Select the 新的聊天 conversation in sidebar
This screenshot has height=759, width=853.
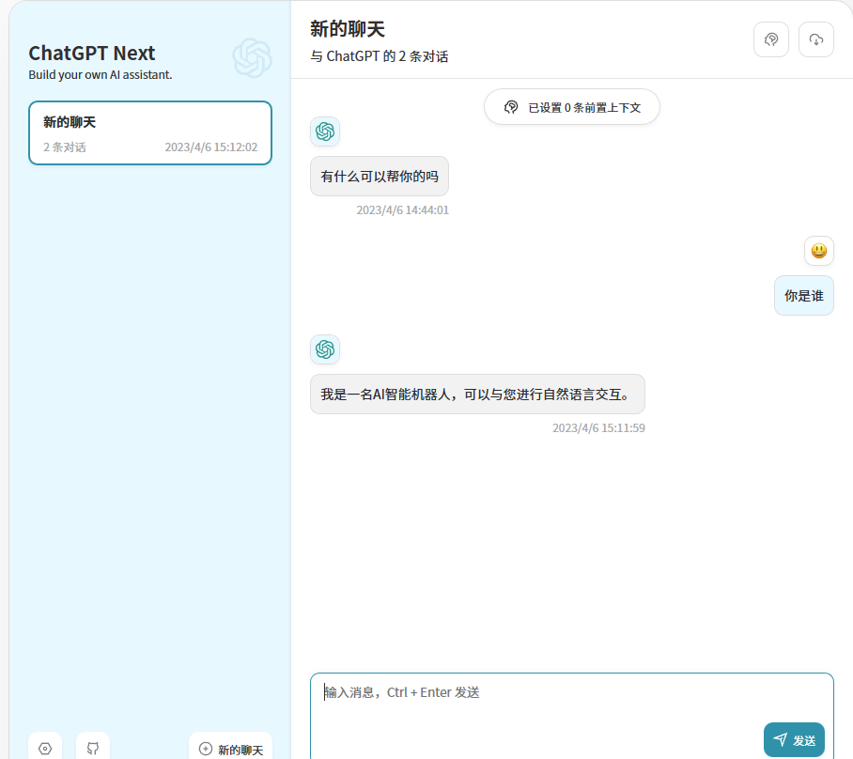click(x=150, y=132)
